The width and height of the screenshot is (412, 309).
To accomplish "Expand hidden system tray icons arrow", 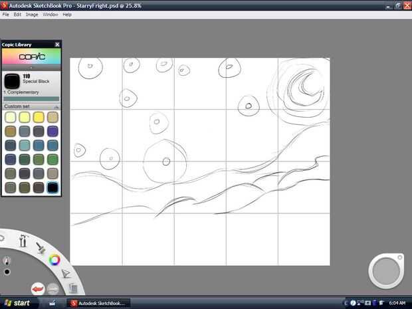I will tap(346, 303).
